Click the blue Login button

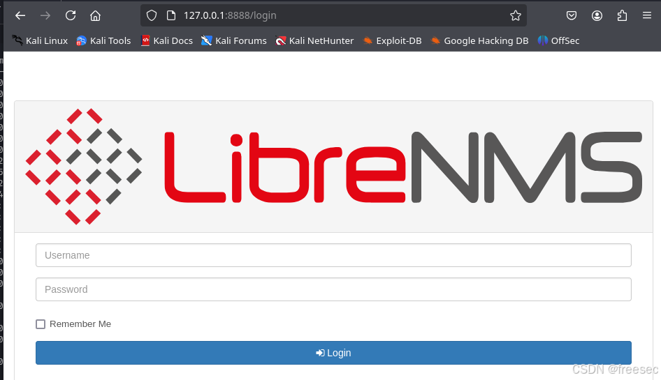click(333, 353)
